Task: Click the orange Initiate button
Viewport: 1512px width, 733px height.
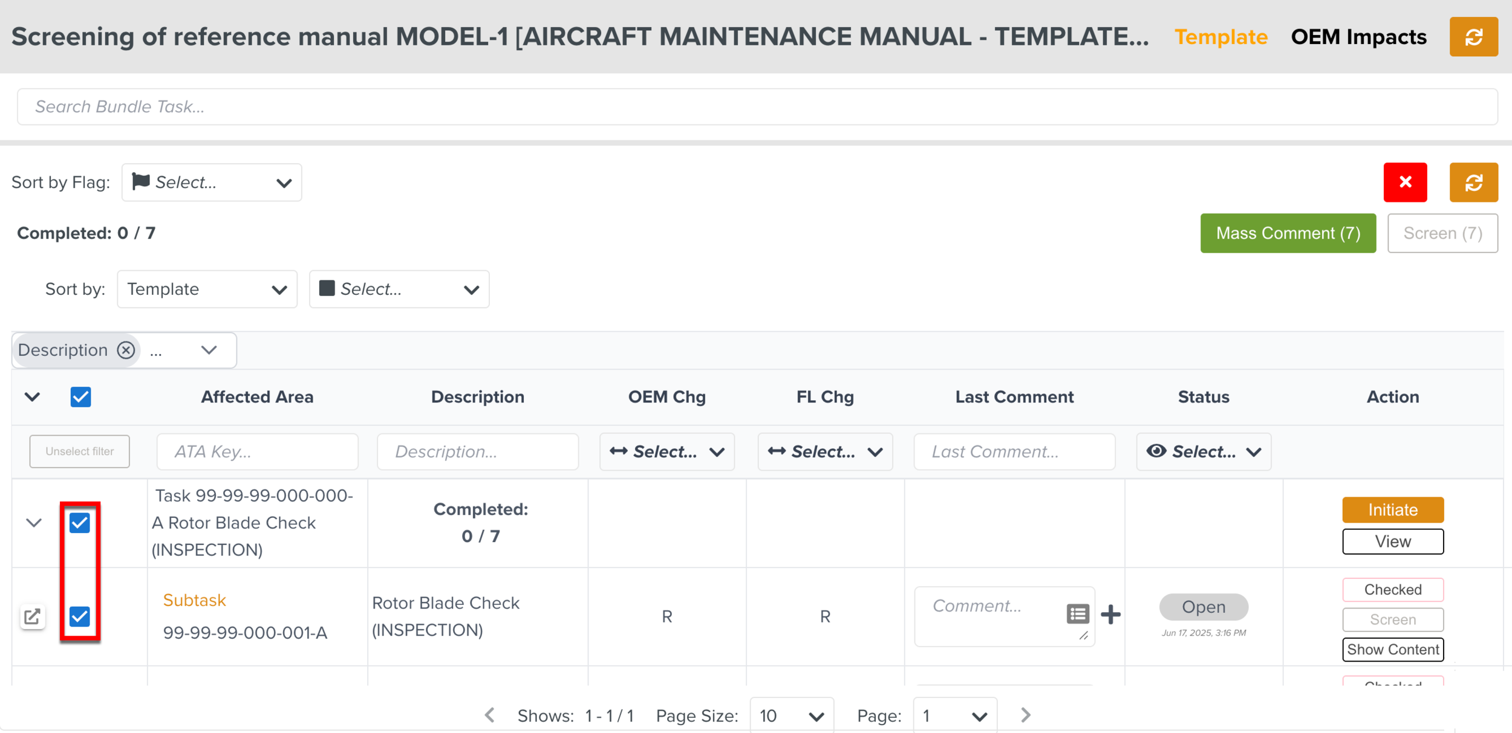Action: pyautogui.click(x=1392, y=509)
